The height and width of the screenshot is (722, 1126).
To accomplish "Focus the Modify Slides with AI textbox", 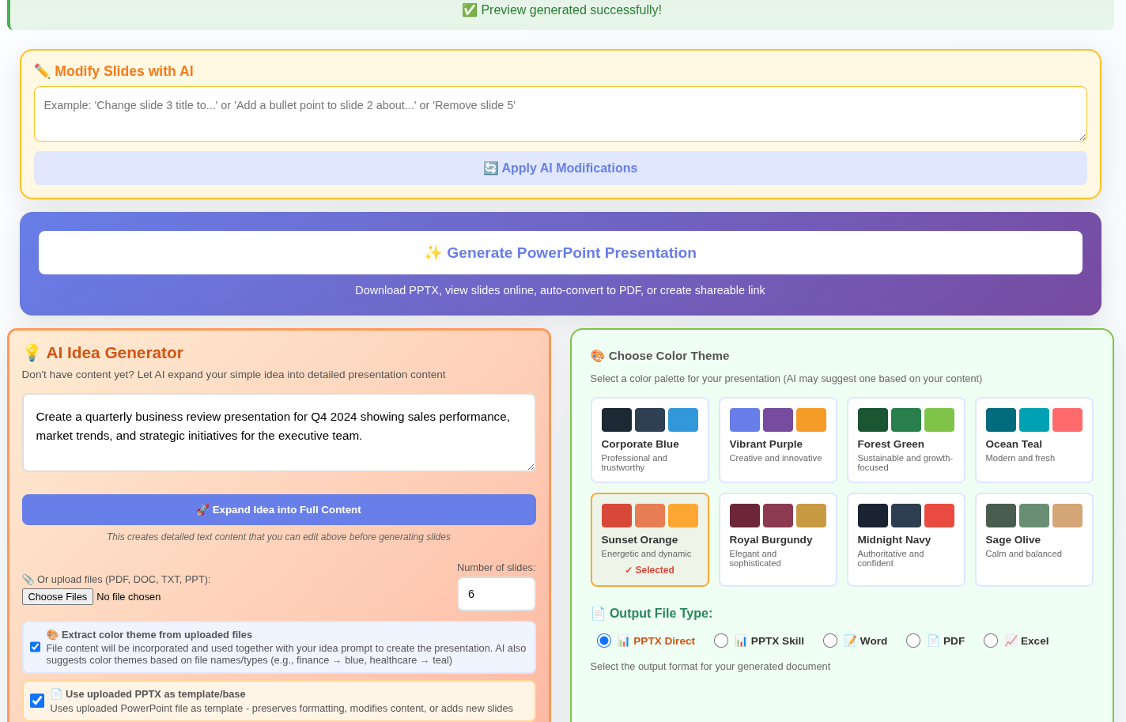I will pos(560,114).
